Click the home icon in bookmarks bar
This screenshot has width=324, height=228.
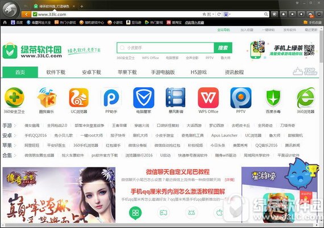(x=5, y=22)
